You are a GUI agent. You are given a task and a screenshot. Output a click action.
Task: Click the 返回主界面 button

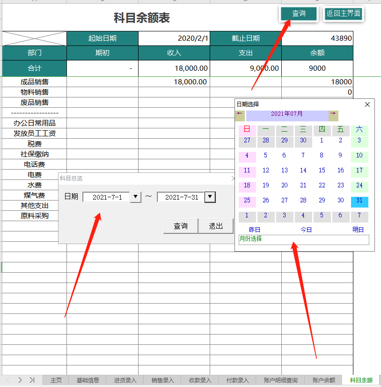[x=343, y=14]
